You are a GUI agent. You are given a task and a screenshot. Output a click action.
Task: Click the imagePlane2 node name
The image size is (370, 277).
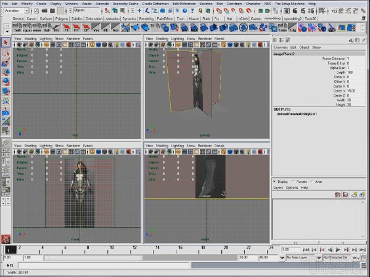284,54
